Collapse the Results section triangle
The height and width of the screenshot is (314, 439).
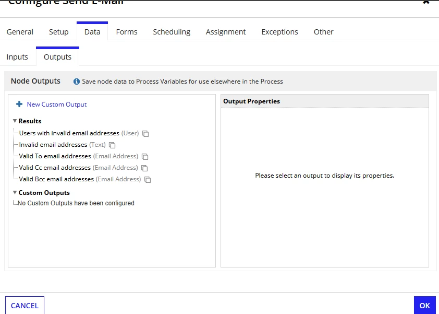tap(15, 121)
